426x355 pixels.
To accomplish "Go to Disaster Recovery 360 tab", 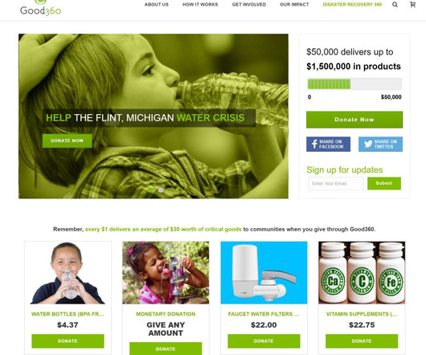I will pyautogui.click(x=352, y=5).
